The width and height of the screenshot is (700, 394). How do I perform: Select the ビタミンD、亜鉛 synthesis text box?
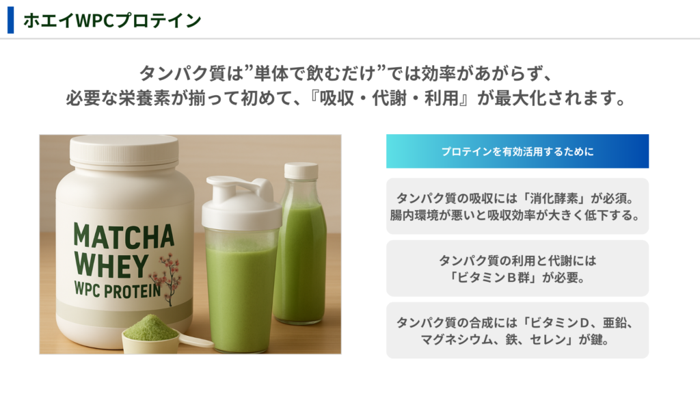(x=517, y=330)
